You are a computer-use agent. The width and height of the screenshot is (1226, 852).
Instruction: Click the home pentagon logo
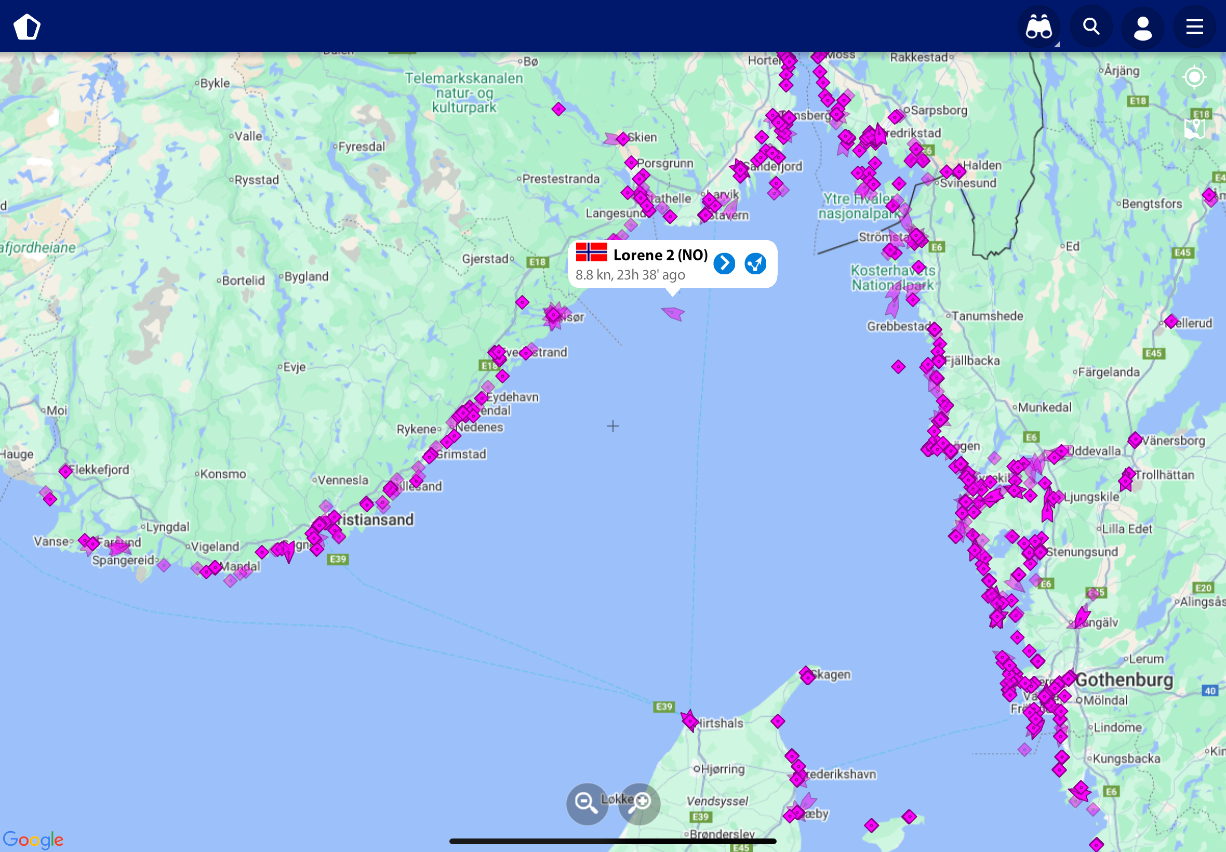(26, 26)
